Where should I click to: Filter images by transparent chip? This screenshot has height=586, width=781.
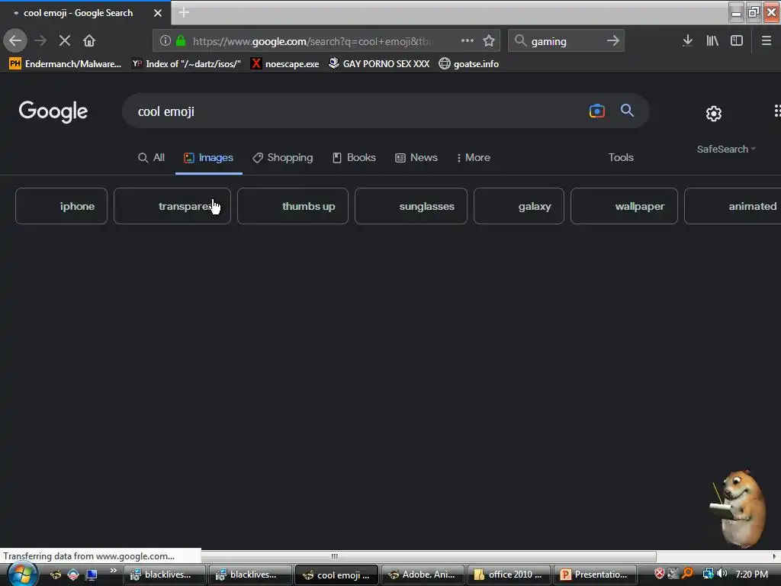(172, 206)
